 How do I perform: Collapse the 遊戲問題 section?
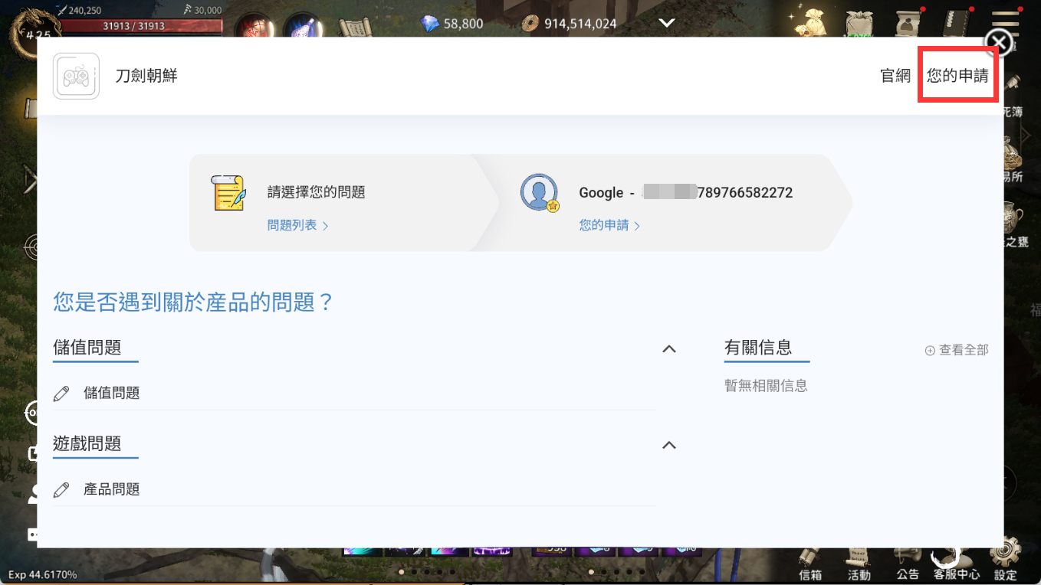(668, 445)
